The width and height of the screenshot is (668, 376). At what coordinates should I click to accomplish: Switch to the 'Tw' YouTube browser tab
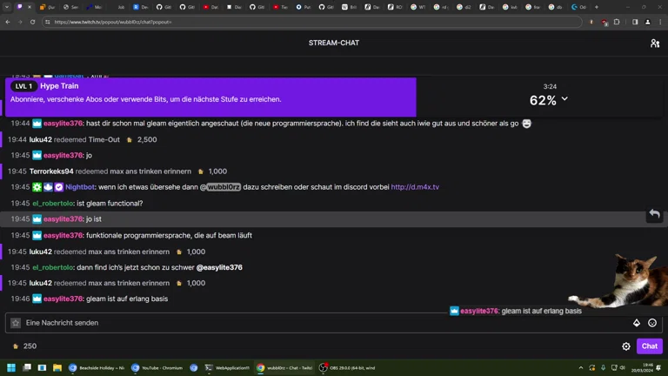tap(280, 7)
